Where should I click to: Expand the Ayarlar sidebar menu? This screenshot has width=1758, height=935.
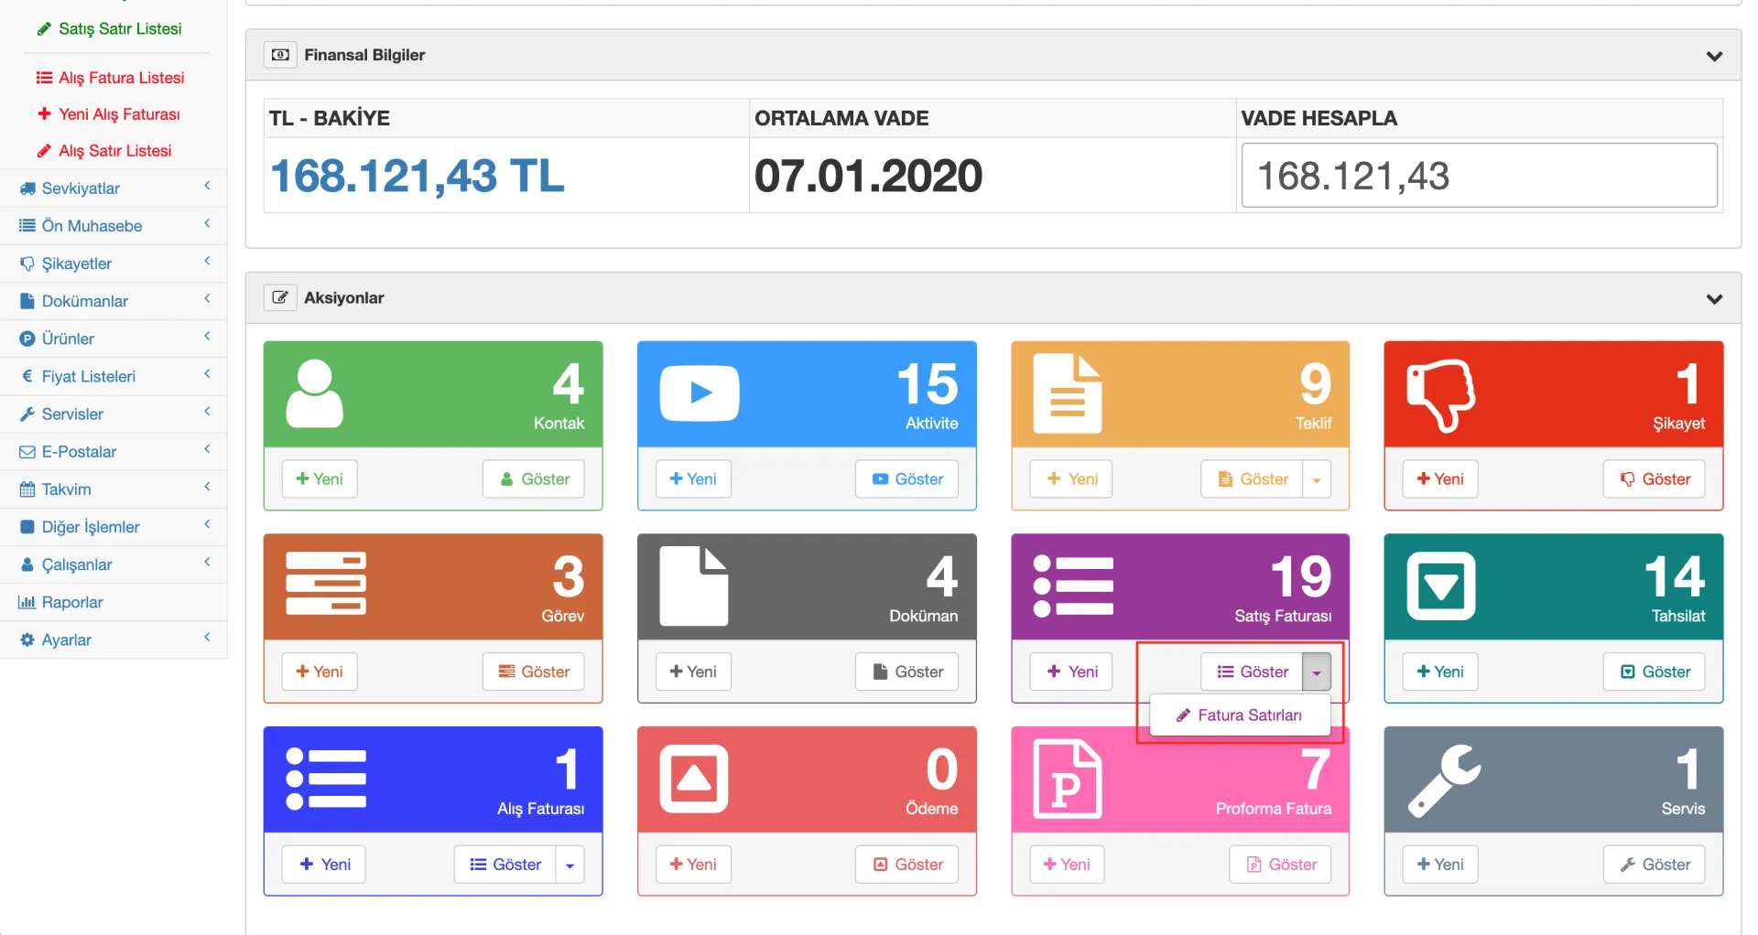coord(114,639)
